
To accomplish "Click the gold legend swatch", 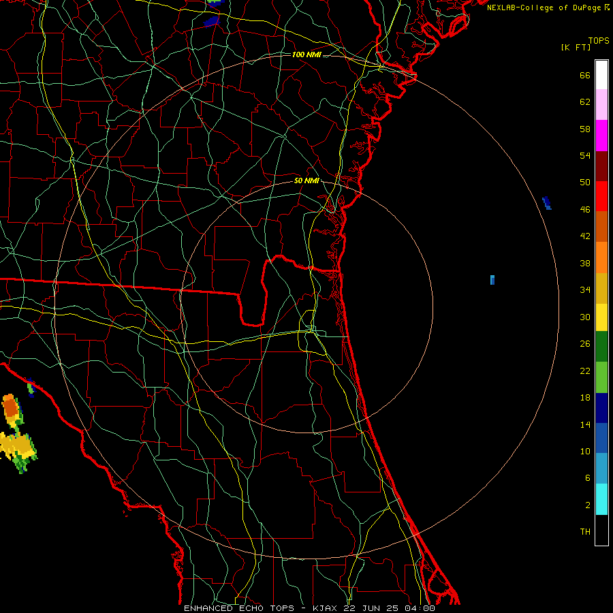I will click(601, 288).
